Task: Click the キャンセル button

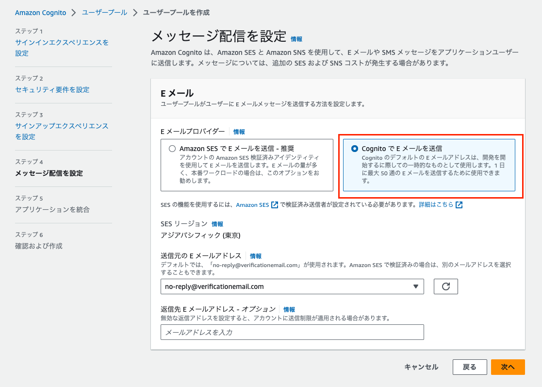Action: coord(421,367)
